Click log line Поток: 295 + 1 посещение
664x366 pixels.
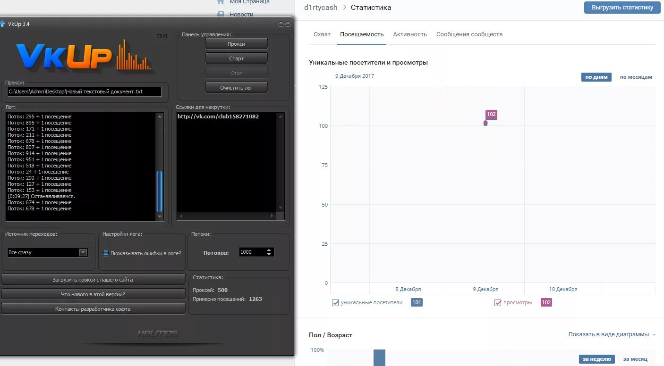pos(40,116)
